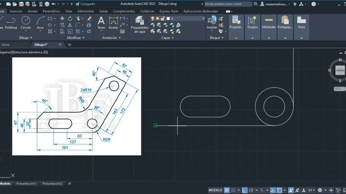The height and width of the screenshot is (194, 346).
Task: Select the Mirror (Simetría) tool
Action: pos(70,25)
